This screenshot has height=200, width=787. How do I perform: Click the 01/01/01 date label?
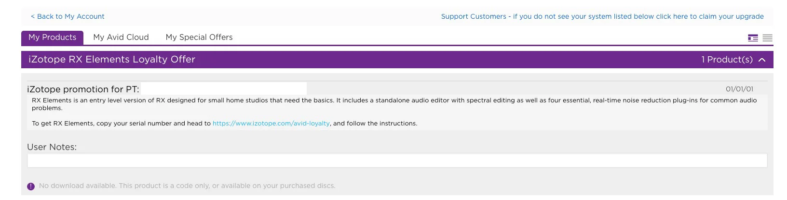(x=739, y=89)
